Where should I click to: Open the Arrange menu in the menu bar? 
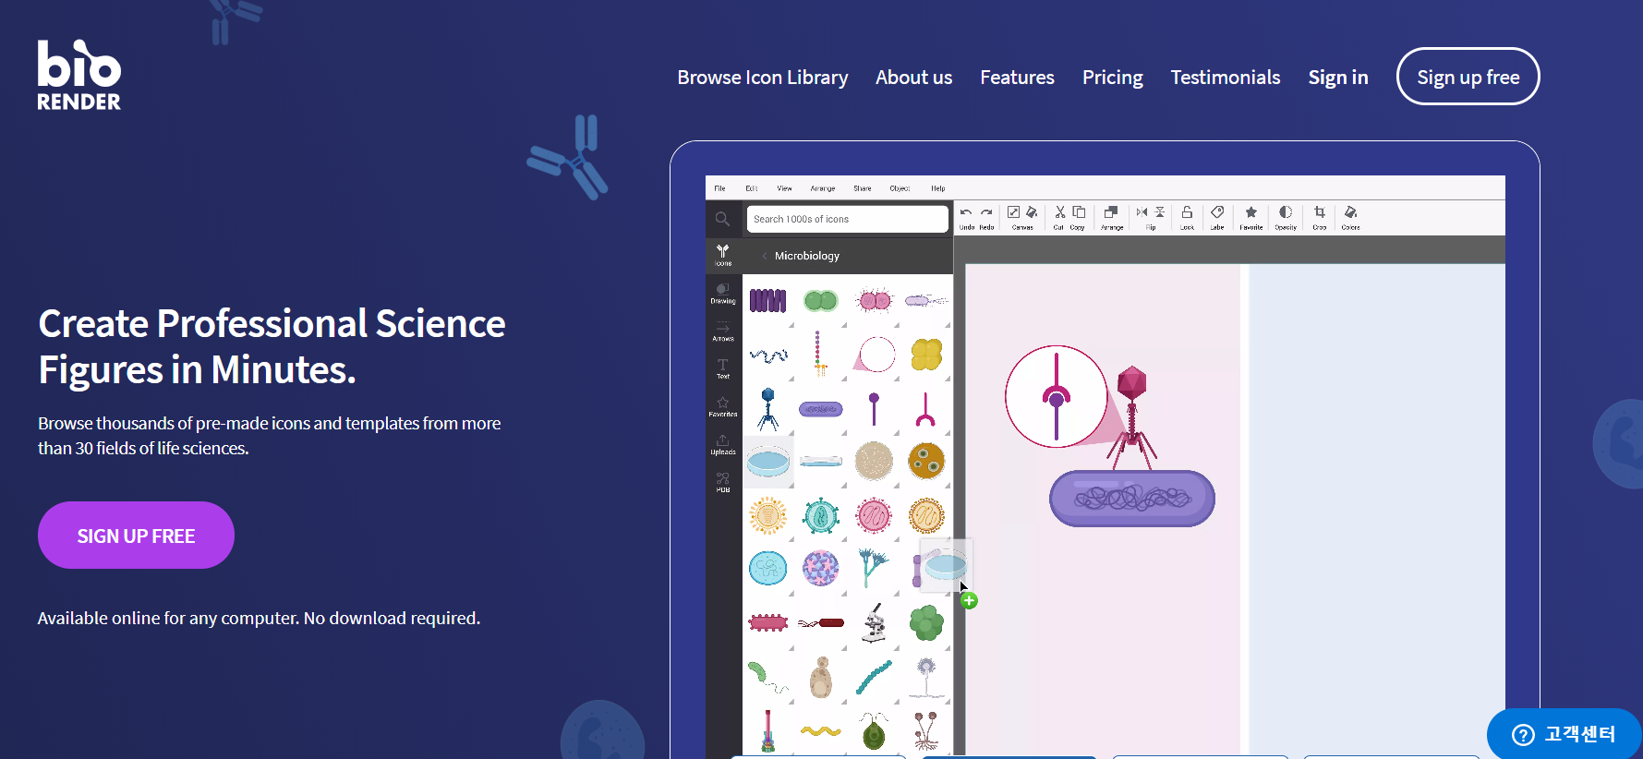[823, 188]
